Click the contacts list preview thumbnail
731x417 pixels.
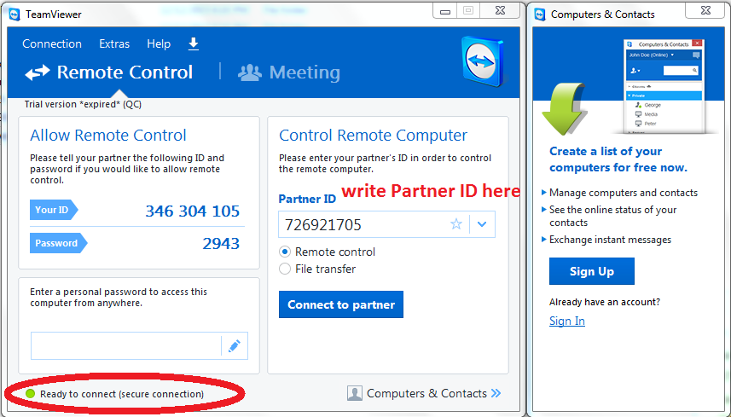click(x=664, y=87)
